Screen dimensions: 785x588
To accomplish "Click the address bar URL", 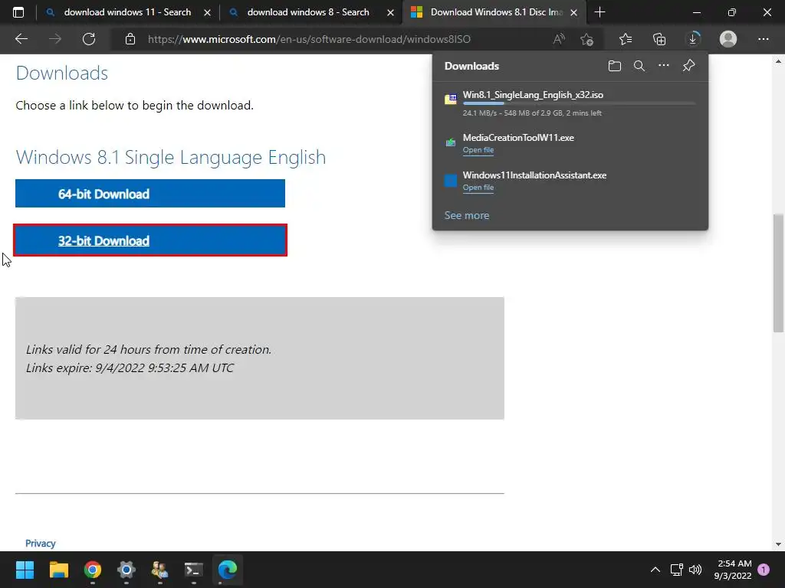I will pos(309,39).
